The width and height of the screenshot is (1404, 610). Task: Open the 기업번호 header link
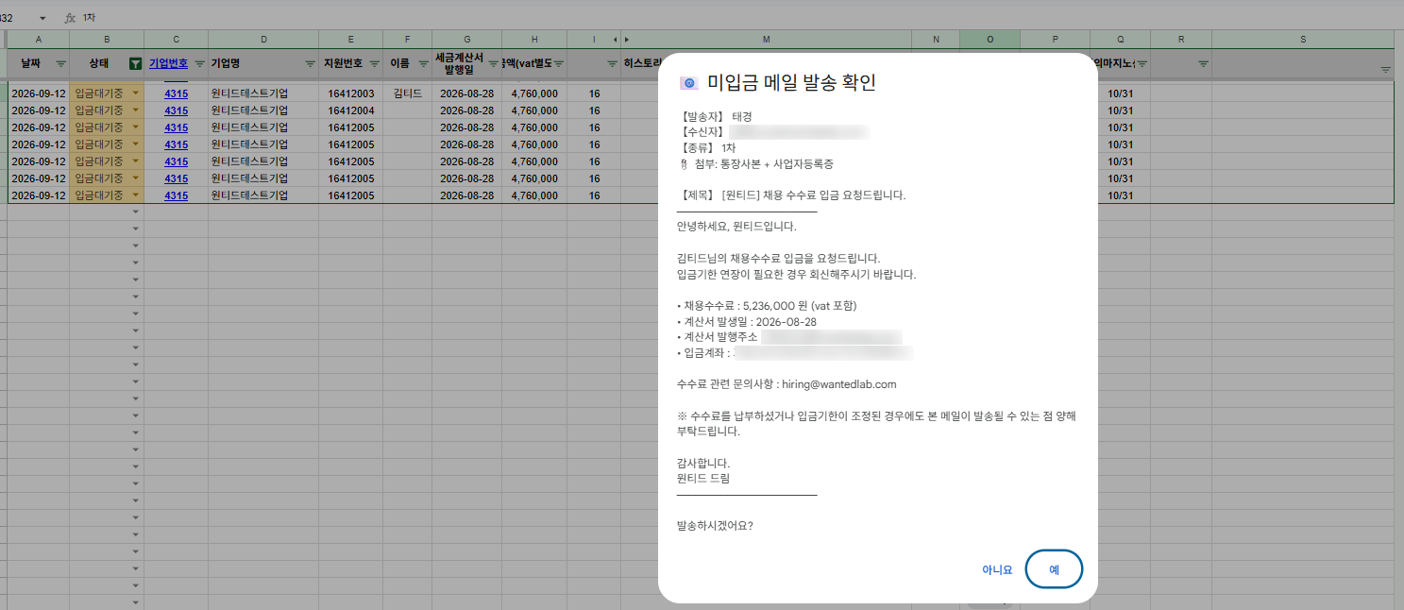(x=169, y=63)
